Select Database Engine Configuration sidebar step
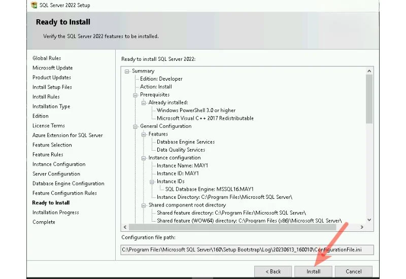 (68, 184)
